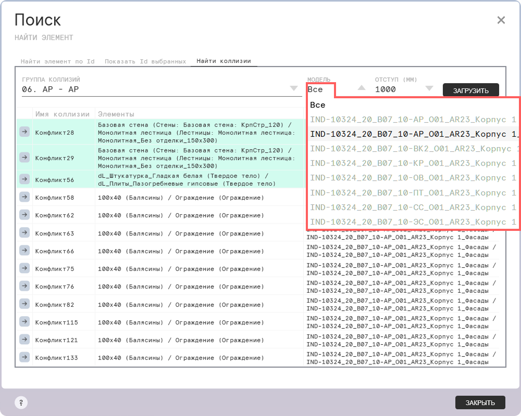Open the Отступ (мм) dropdown
The image size is (521, 416).
click(429, 88)
